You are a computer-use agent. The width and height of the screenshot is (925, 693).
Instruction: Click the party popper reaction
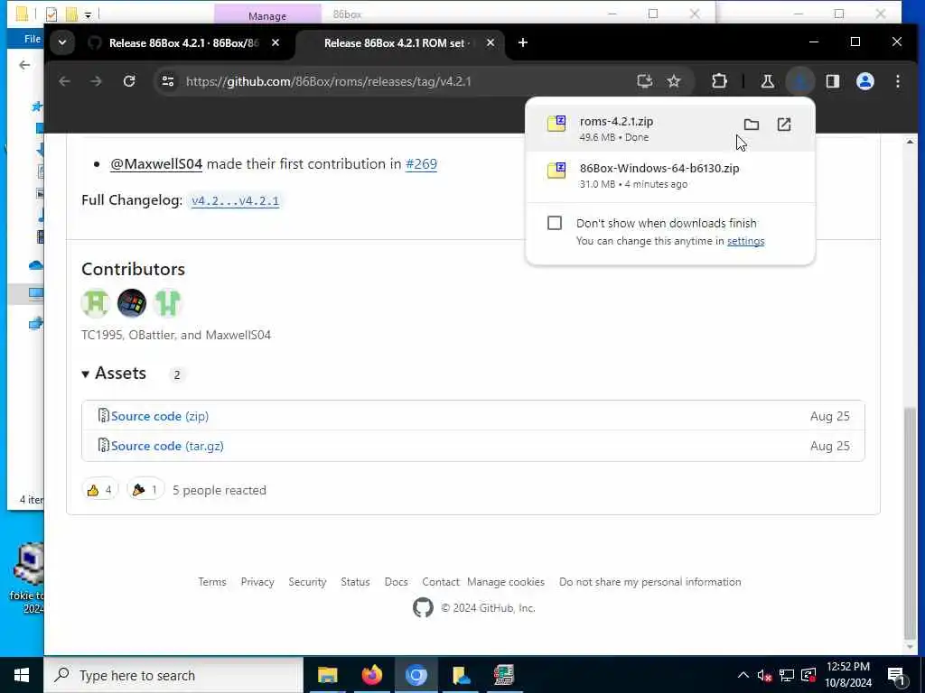point(145,490)
